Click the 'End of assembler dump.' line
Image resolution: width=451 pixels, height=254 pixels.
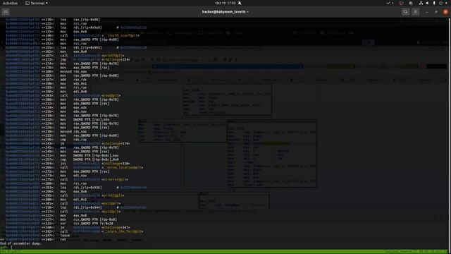20,243
